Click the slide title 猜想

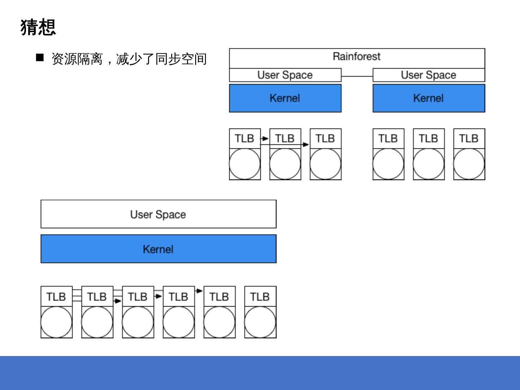pyautogui.click(x=38, y=27)
